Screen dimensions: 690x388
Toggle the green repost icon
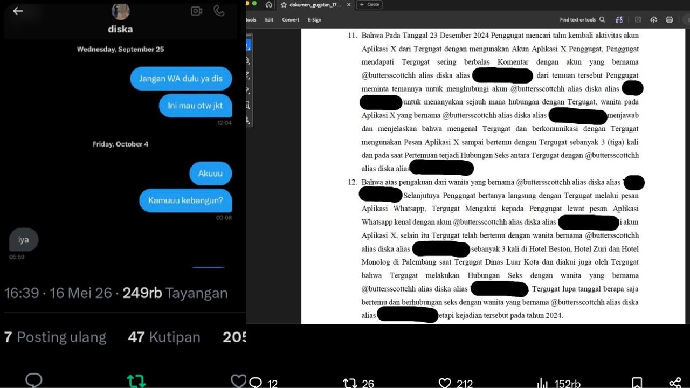pyautogui.click(x=136, y=381)
